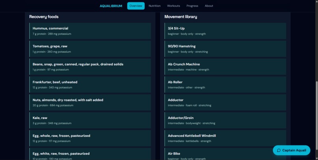Click Egg, whole, raw, frozen, pasteurized
This screenshot has width=318, height=160.
point(90,138)
